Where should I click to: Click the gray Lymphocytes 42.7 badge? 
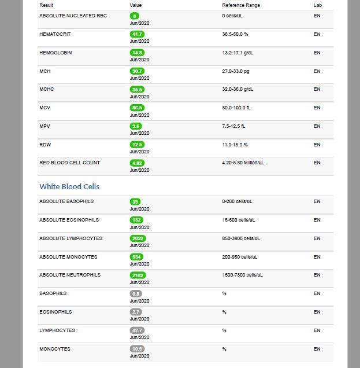coord(137,330)
